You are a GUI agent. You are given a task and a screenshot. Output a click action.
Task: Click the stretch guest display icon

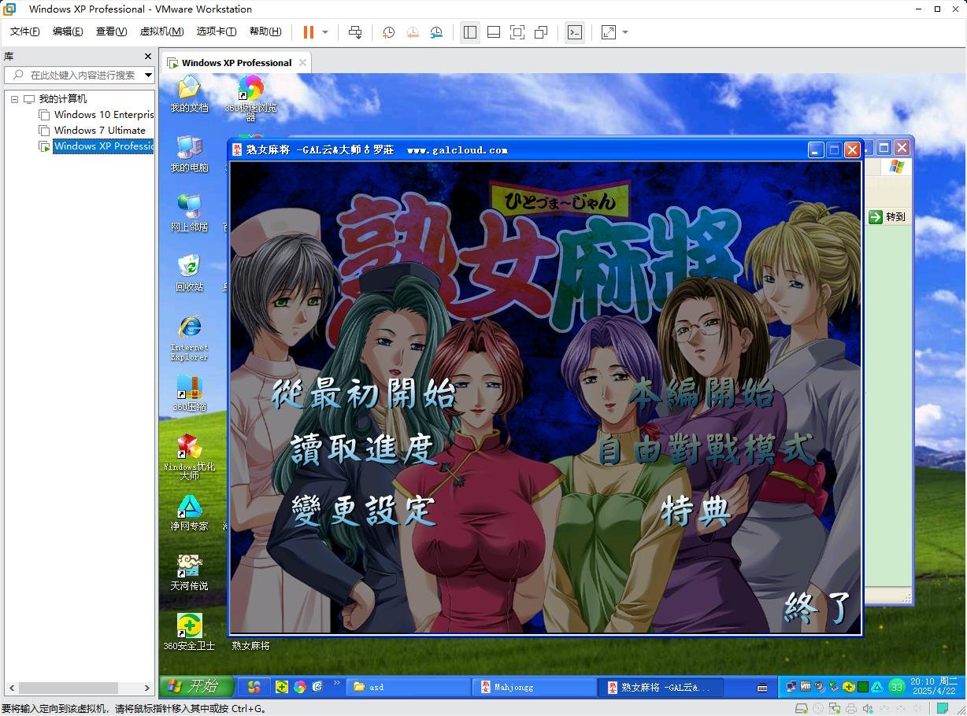609,32
